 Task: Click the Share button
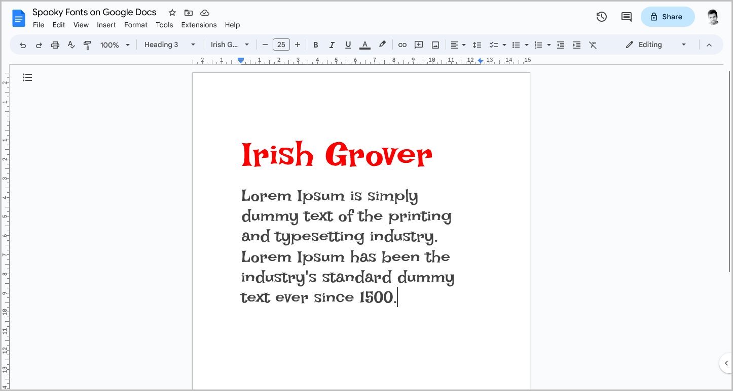click(667, 17)
